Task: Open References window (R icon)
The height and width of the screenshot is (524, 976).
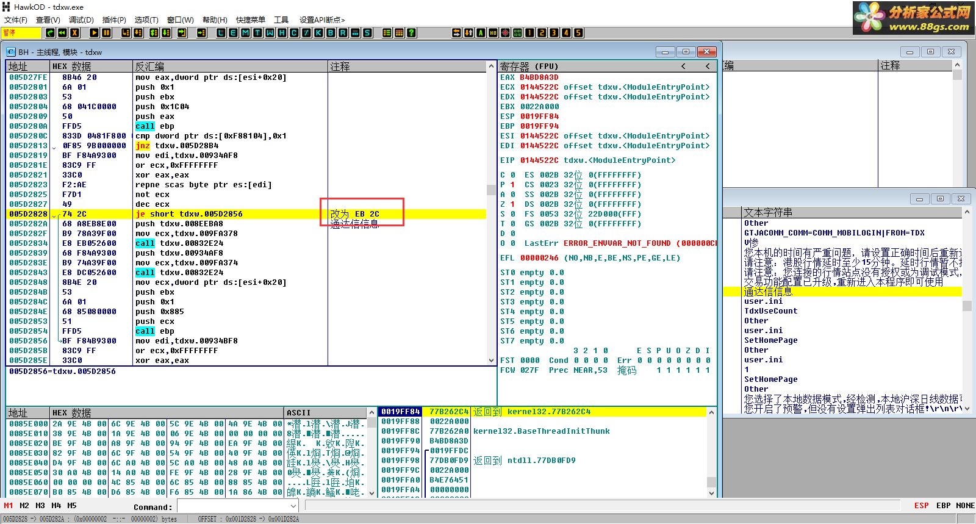Action: [x=343, y=33]
